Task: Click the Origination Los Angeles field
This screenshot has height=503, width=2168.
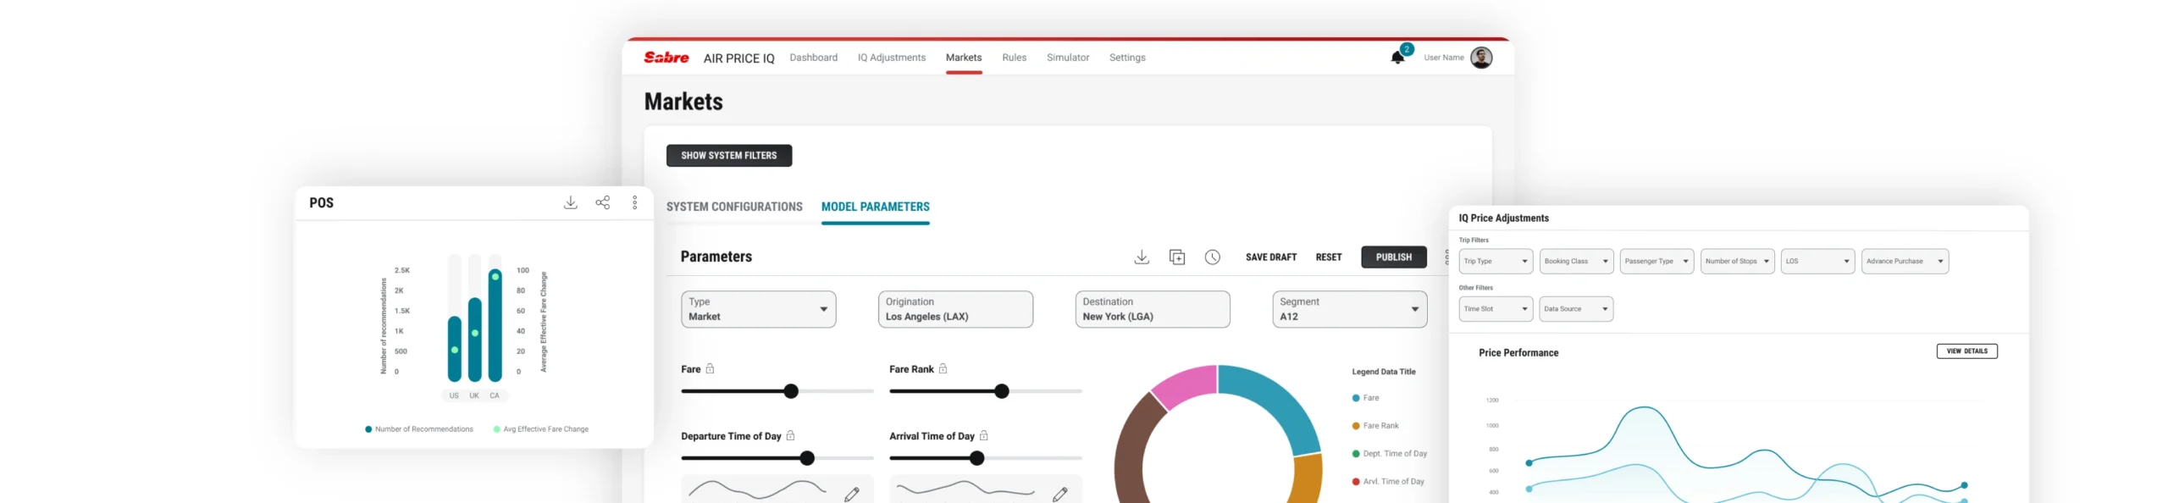Action: 954,309
